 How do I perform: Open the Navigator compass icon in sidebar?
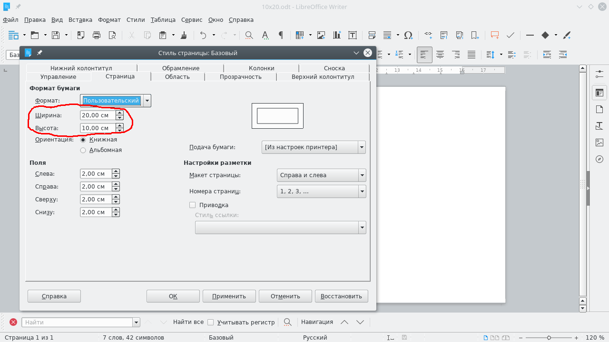599,159
